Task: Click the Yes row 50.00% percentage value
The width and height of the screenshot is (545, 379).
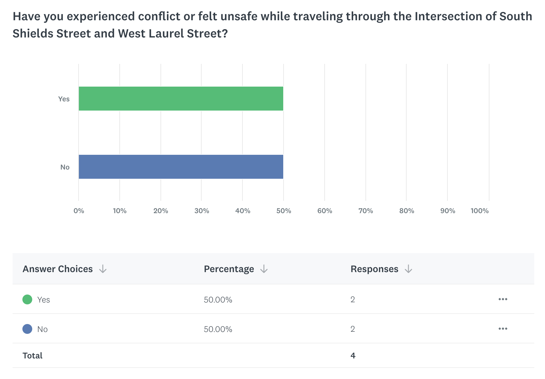Action: click(x=218, y=300)
